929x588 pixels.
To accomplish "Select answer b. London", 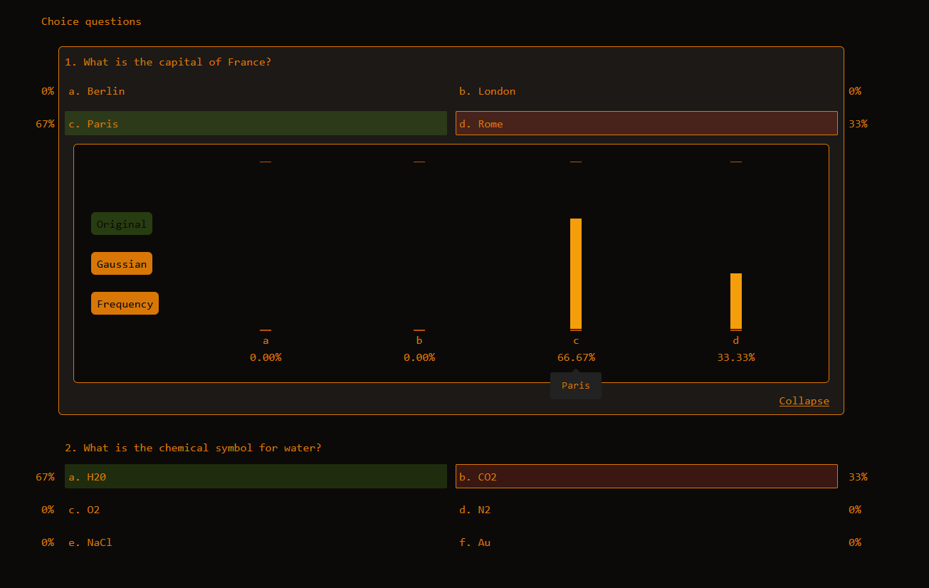I will (x=646, y=91).
